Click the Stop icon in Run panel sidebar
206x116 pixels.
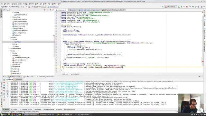pos(4,82)
